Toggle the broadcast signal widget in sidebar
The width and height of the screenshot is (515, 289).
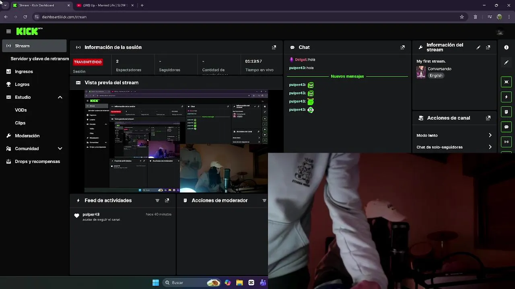point(506,142)
